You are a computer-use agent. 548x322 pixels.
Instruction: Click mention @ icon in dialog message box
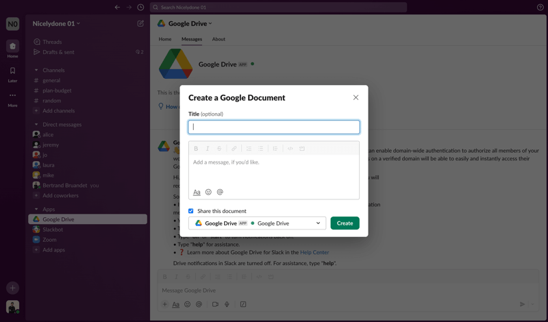[x=220, y=192]
